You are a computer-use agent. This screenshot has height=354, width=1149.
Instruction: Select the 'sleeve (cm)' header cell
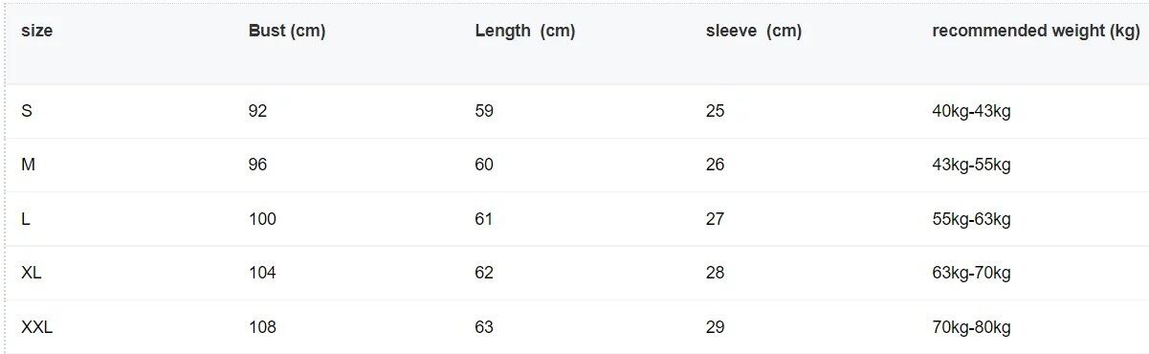point(754,31)
